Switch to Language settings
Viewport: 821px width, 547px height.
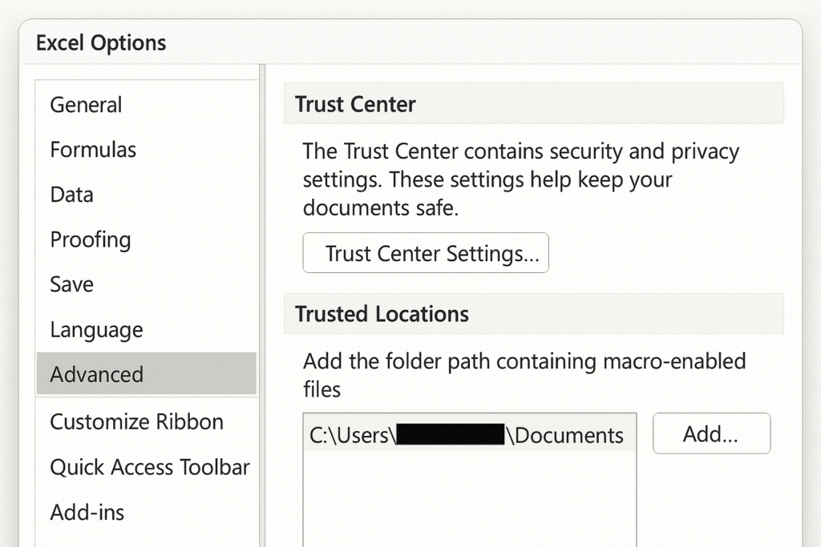tap(96, 330)
